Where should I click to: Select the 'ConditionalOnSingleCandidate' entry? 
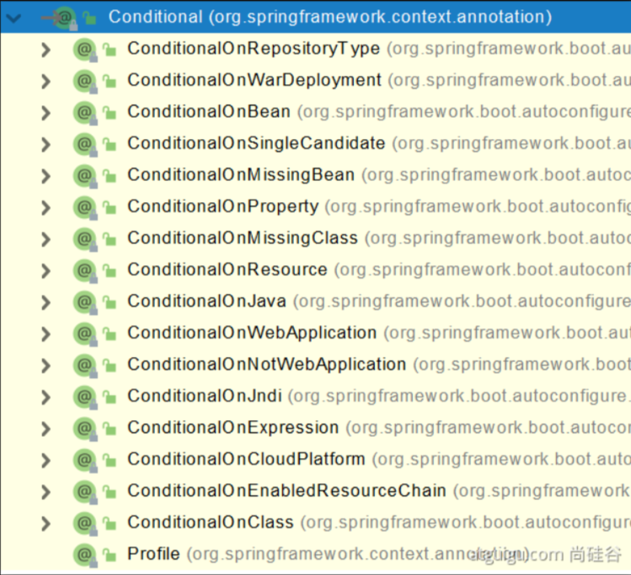click(256, 143)
